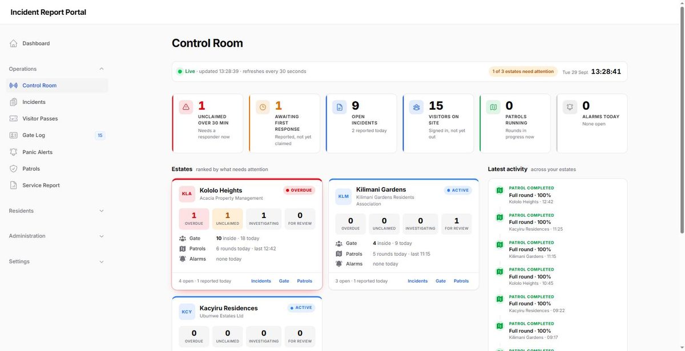The width and height of the screenshot is (685, 351).
Task: Click the page vertical scrollbar
Action: click(682, 120)
